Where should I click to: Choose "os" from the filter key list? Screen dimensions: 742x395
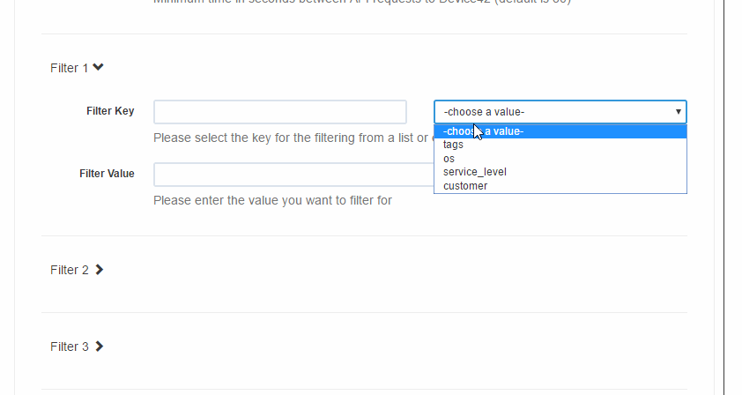(560, 159)
